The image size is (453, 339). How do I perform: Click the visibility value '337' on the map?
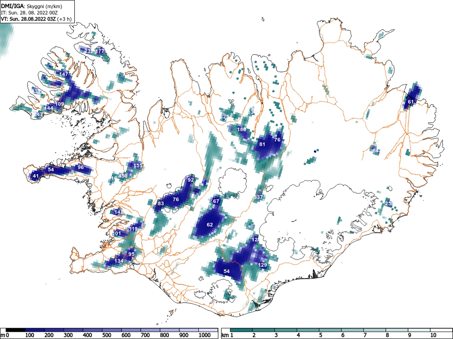(x=259, y=197)
